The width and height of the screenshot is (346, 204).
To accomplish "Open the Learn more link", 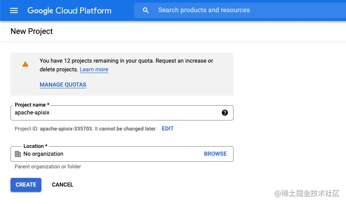I will point(94,70).
